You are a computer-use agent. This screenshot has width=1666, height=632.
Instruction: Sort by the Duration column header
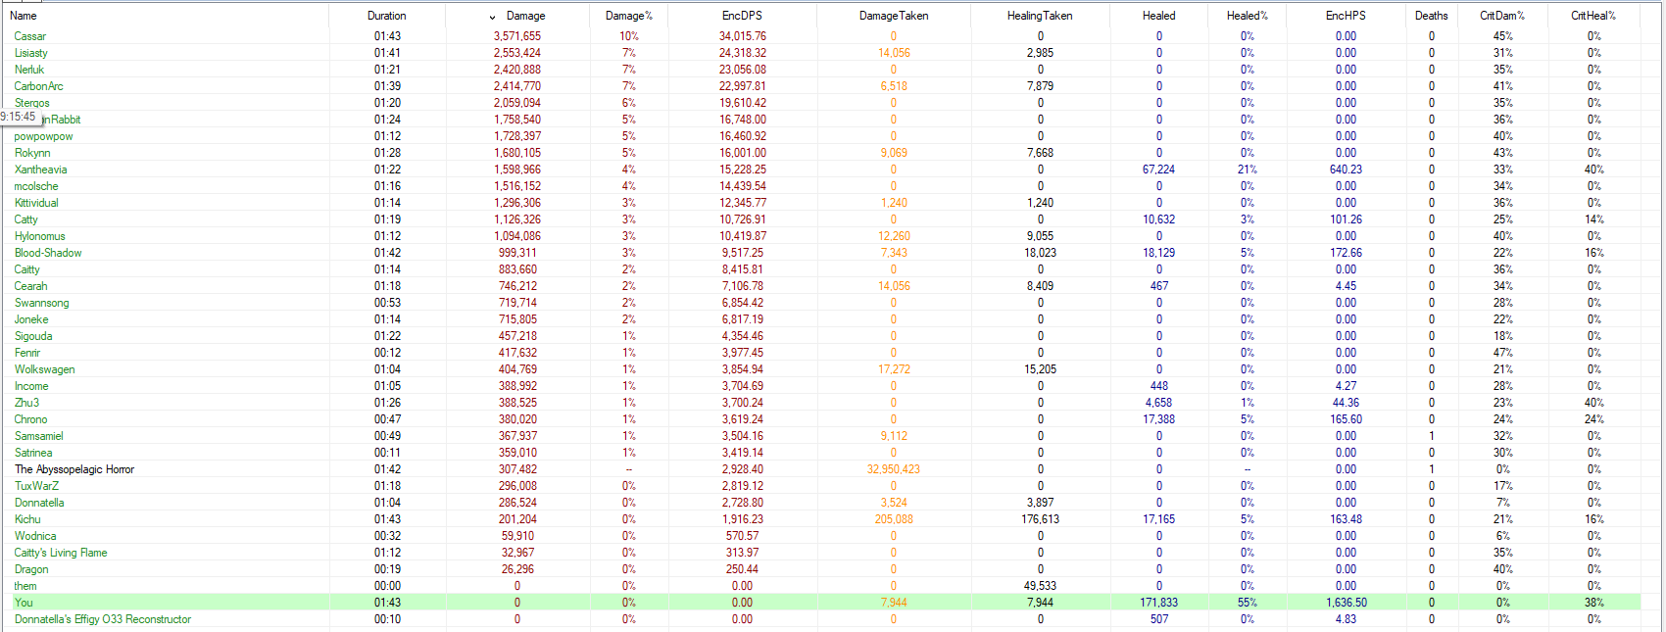pyautogui.click(x=386, y=16)
